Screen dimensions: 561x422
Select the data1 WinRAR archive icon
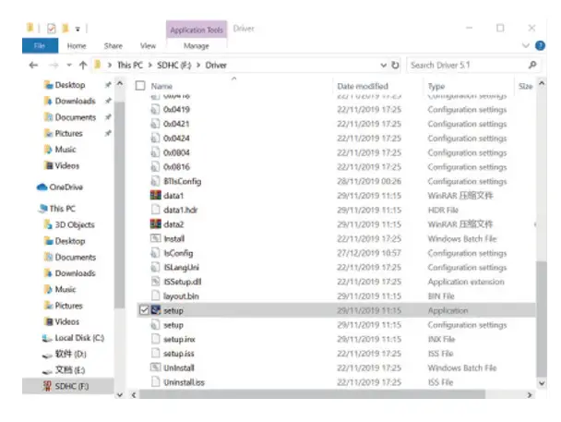click(156, 195)
